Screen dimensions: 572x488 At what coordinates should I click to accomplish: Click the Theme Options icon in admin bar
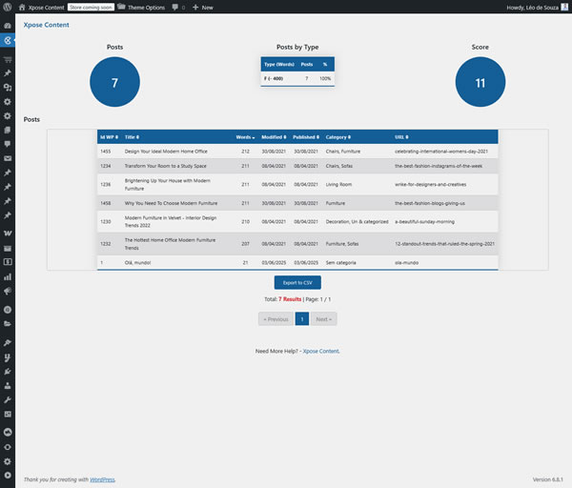pyautogui.click(x=121, y=7)
